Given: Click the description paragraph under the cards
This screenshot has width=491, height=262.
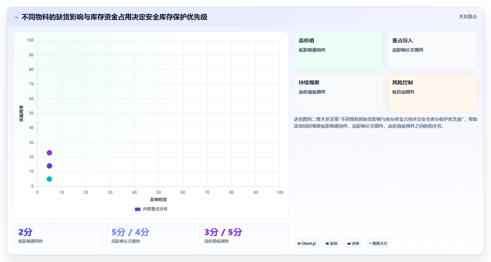Looking at the screenshot, I should tap(386, 123).
